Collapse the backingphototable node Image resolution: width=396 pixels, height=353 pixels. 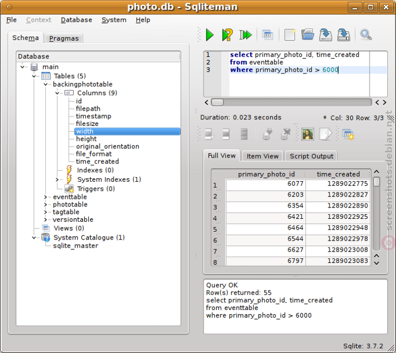click(45, 84)
